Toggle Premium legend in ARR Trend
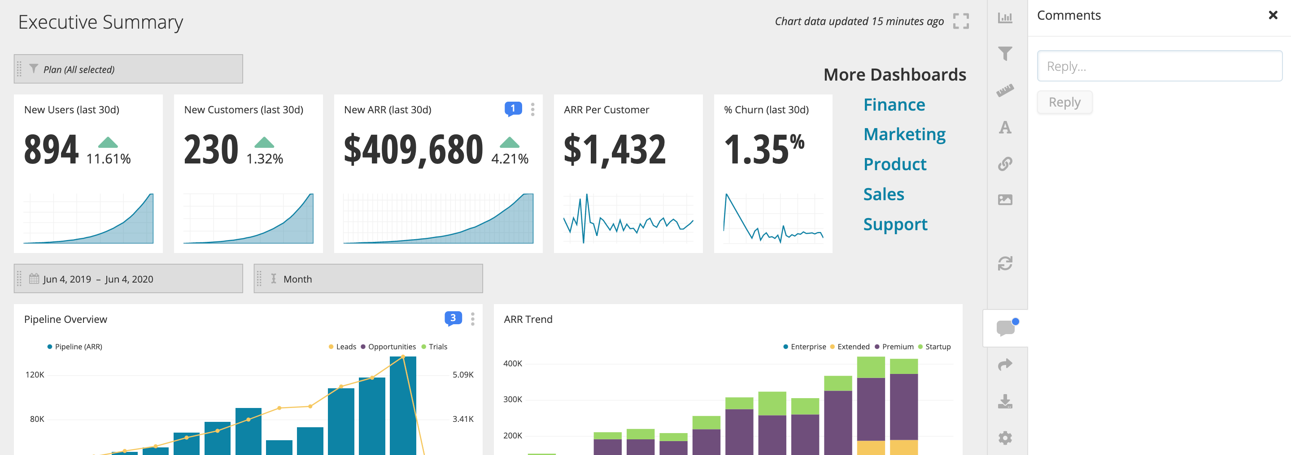The image size is (1291, 455). (x=894, y=346)
